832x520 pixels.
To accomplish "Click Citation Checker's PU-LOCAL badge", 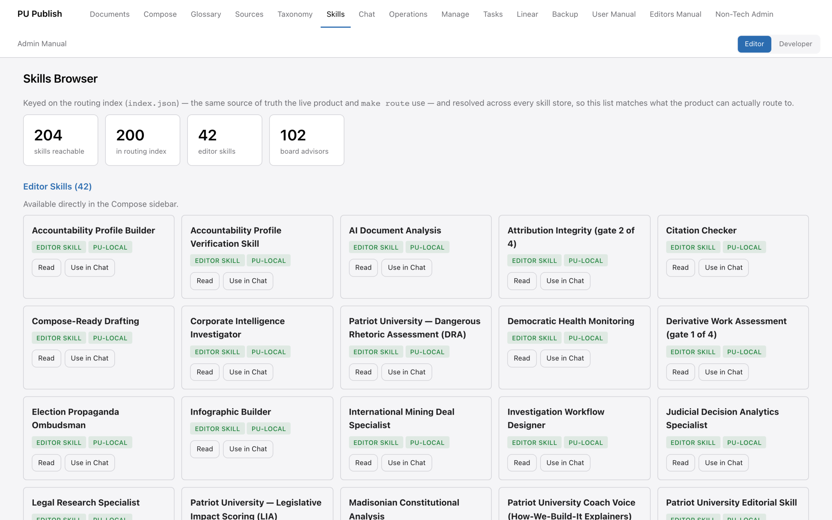I will tap(744, 247).
